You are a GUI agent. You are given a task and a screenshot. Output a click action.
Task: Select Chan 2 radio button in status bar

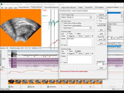120,89
